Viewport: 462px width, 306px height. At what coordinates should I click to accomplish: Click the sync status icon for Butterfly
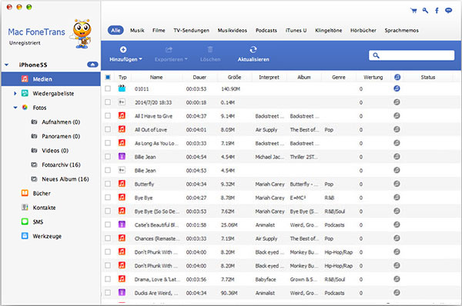click(x=397, y=184)
